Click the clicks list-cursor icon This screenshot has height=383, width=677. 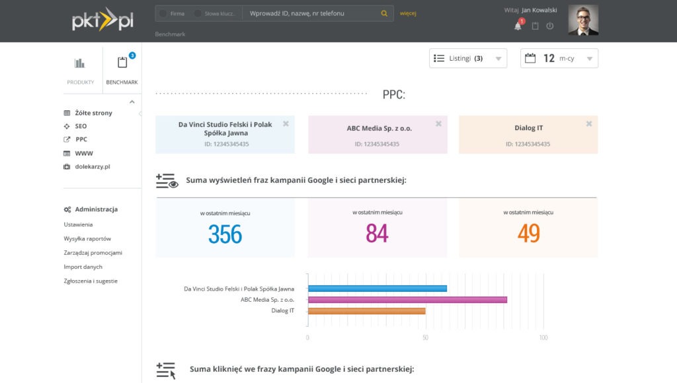click(166, 370)
